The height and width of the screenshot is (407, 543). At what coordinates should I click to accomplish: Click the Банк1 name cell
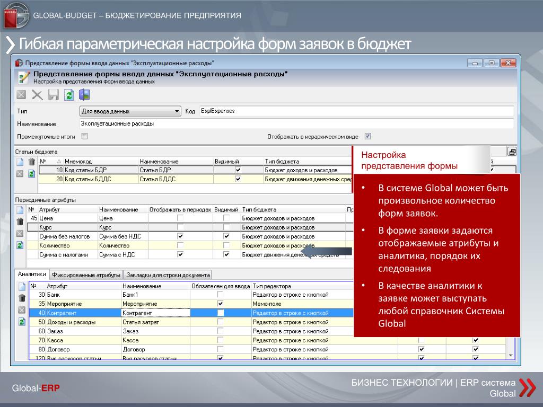coord(155,295)
